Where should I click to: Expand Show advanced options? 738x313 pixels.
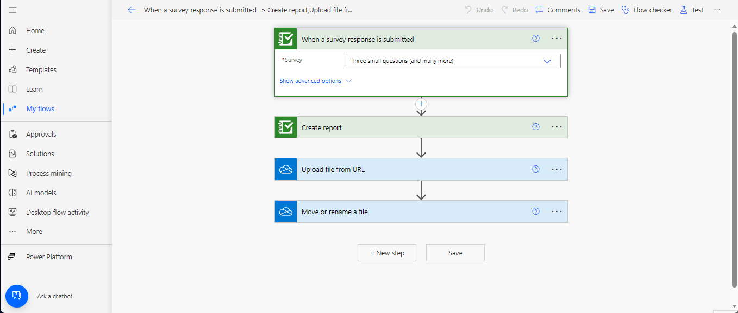[310, 80]
